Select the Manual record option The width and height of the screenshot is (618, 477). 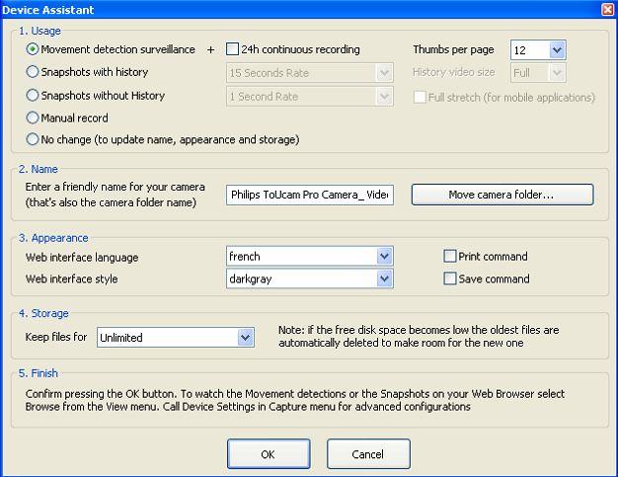(34, 119)
